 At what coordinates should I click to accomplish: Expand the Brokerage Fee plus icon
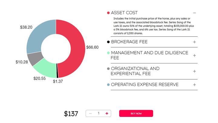(194, 42)
